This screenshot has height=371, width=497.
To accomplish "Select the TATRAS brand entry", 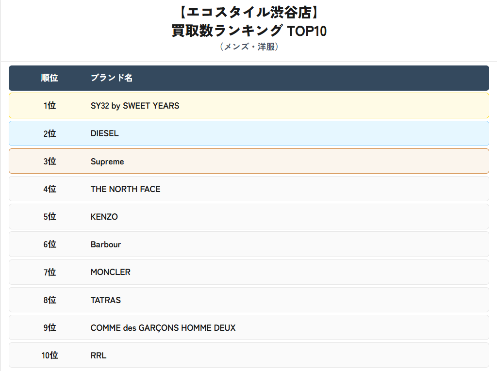I will click(105, 300).
